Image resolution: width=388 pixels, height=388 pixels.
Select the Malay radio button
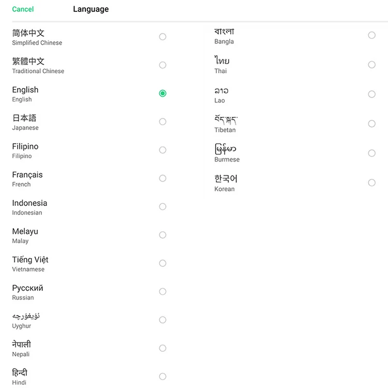(162, 235)
